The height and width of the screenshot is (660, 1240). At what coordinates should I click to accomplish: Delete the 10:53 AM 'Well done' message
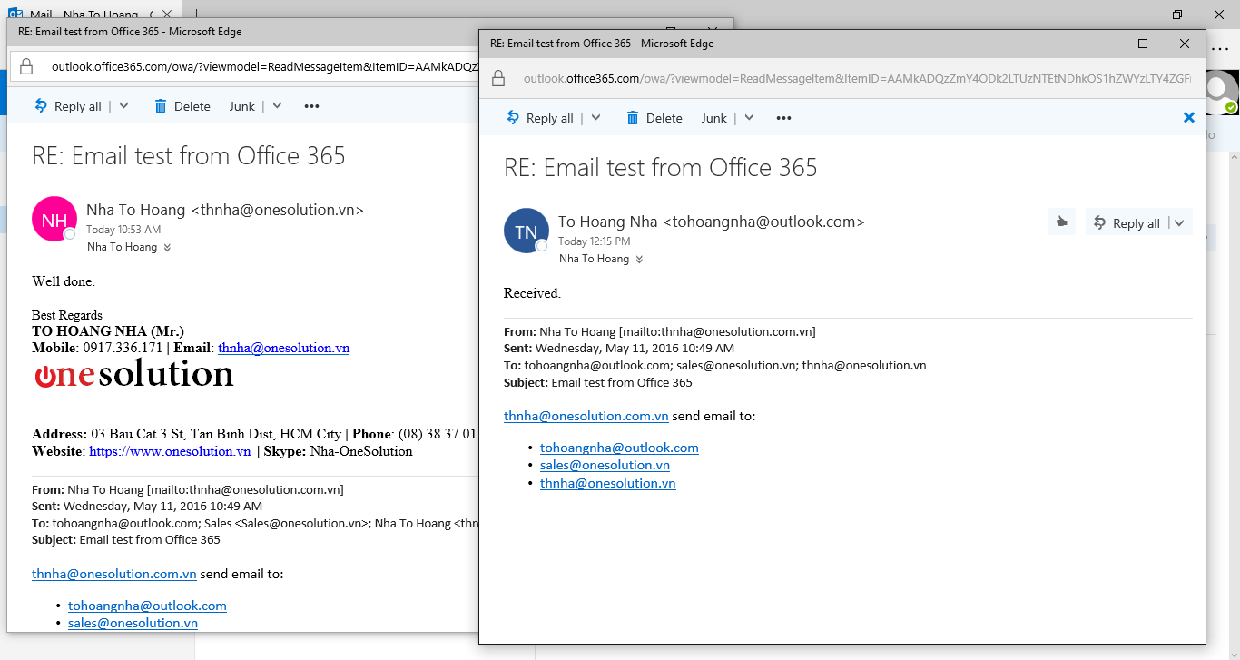pos(182,106)
